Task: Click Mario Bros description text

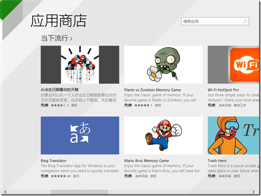Action: click(x=162, y=168)
